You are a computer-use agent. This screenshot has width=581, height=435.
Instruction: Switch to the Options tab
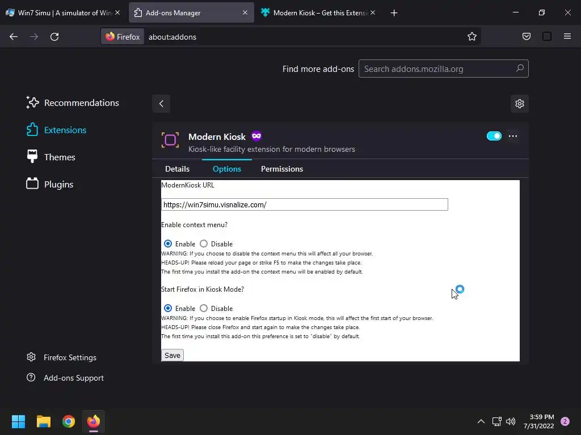pyautogui.click(x=227, y=169)
